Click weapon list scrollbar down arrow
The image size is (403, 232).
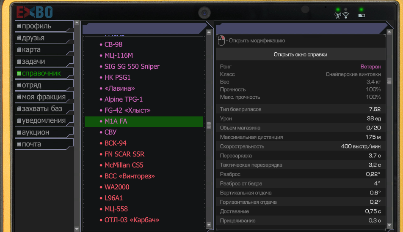tap(209, 225)
